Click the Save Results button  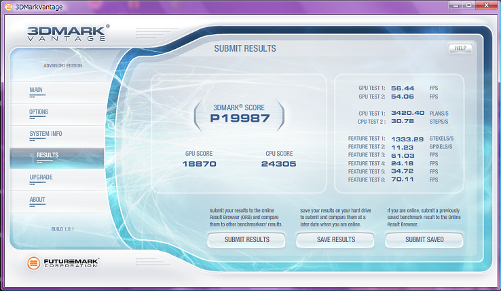pyautogui.click(x=335, y=239)
